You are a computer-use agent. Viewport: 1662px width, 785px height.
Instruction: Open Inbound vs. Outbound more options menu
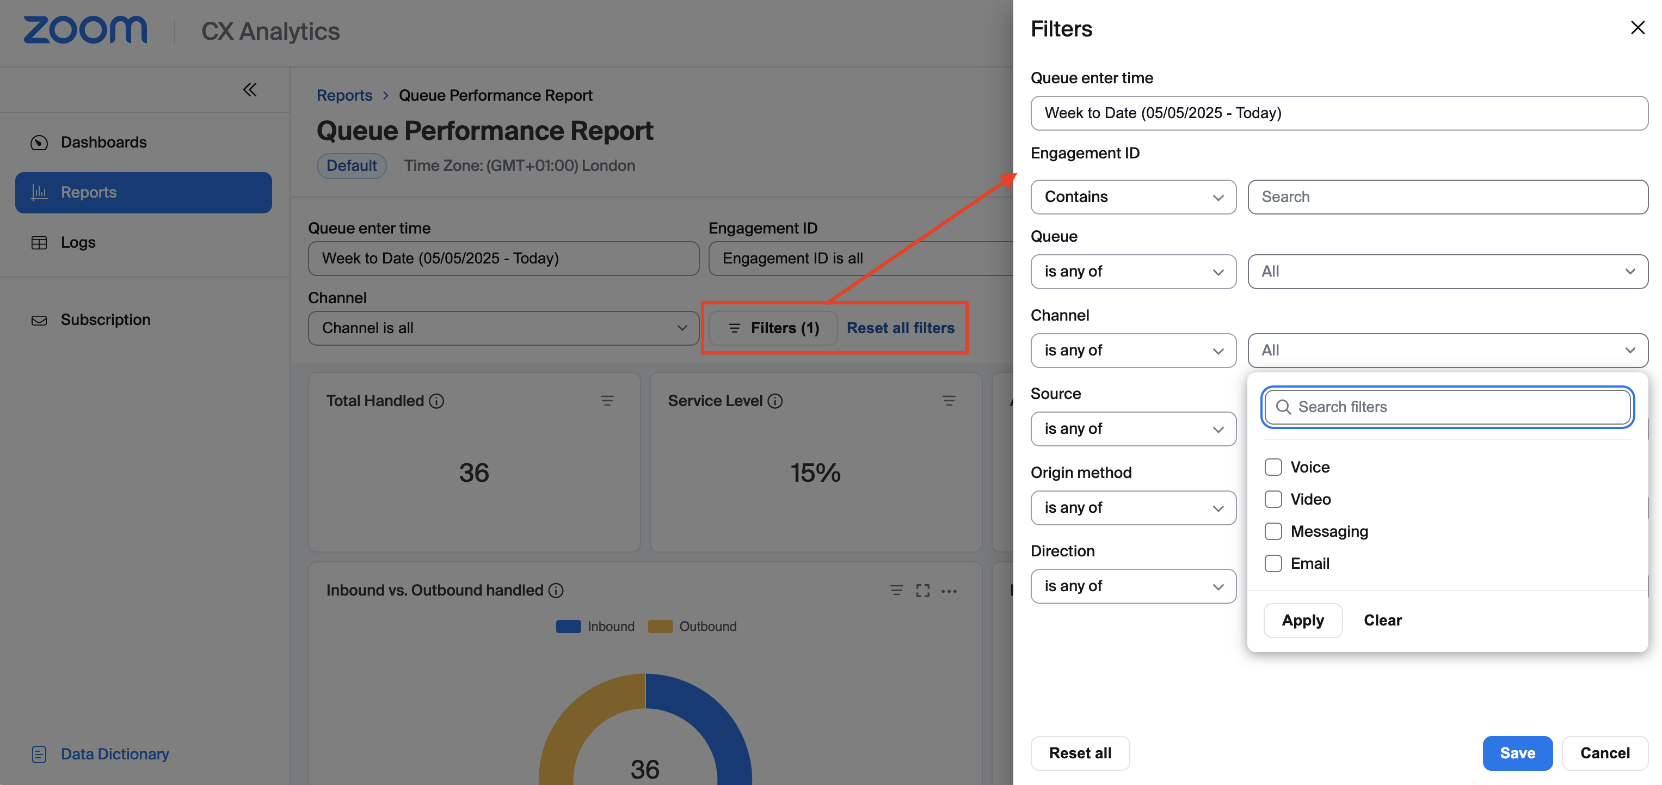949,591
